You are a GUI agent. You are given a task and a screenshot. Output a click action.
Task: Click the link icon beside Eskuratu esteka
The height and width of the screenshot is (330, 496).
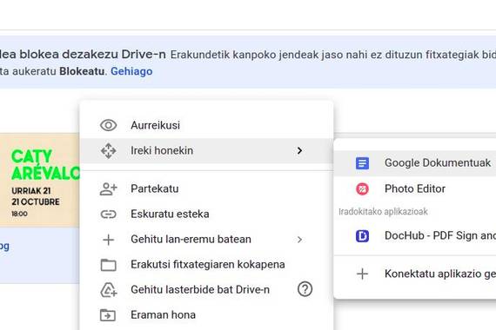[x=108, y=214]
